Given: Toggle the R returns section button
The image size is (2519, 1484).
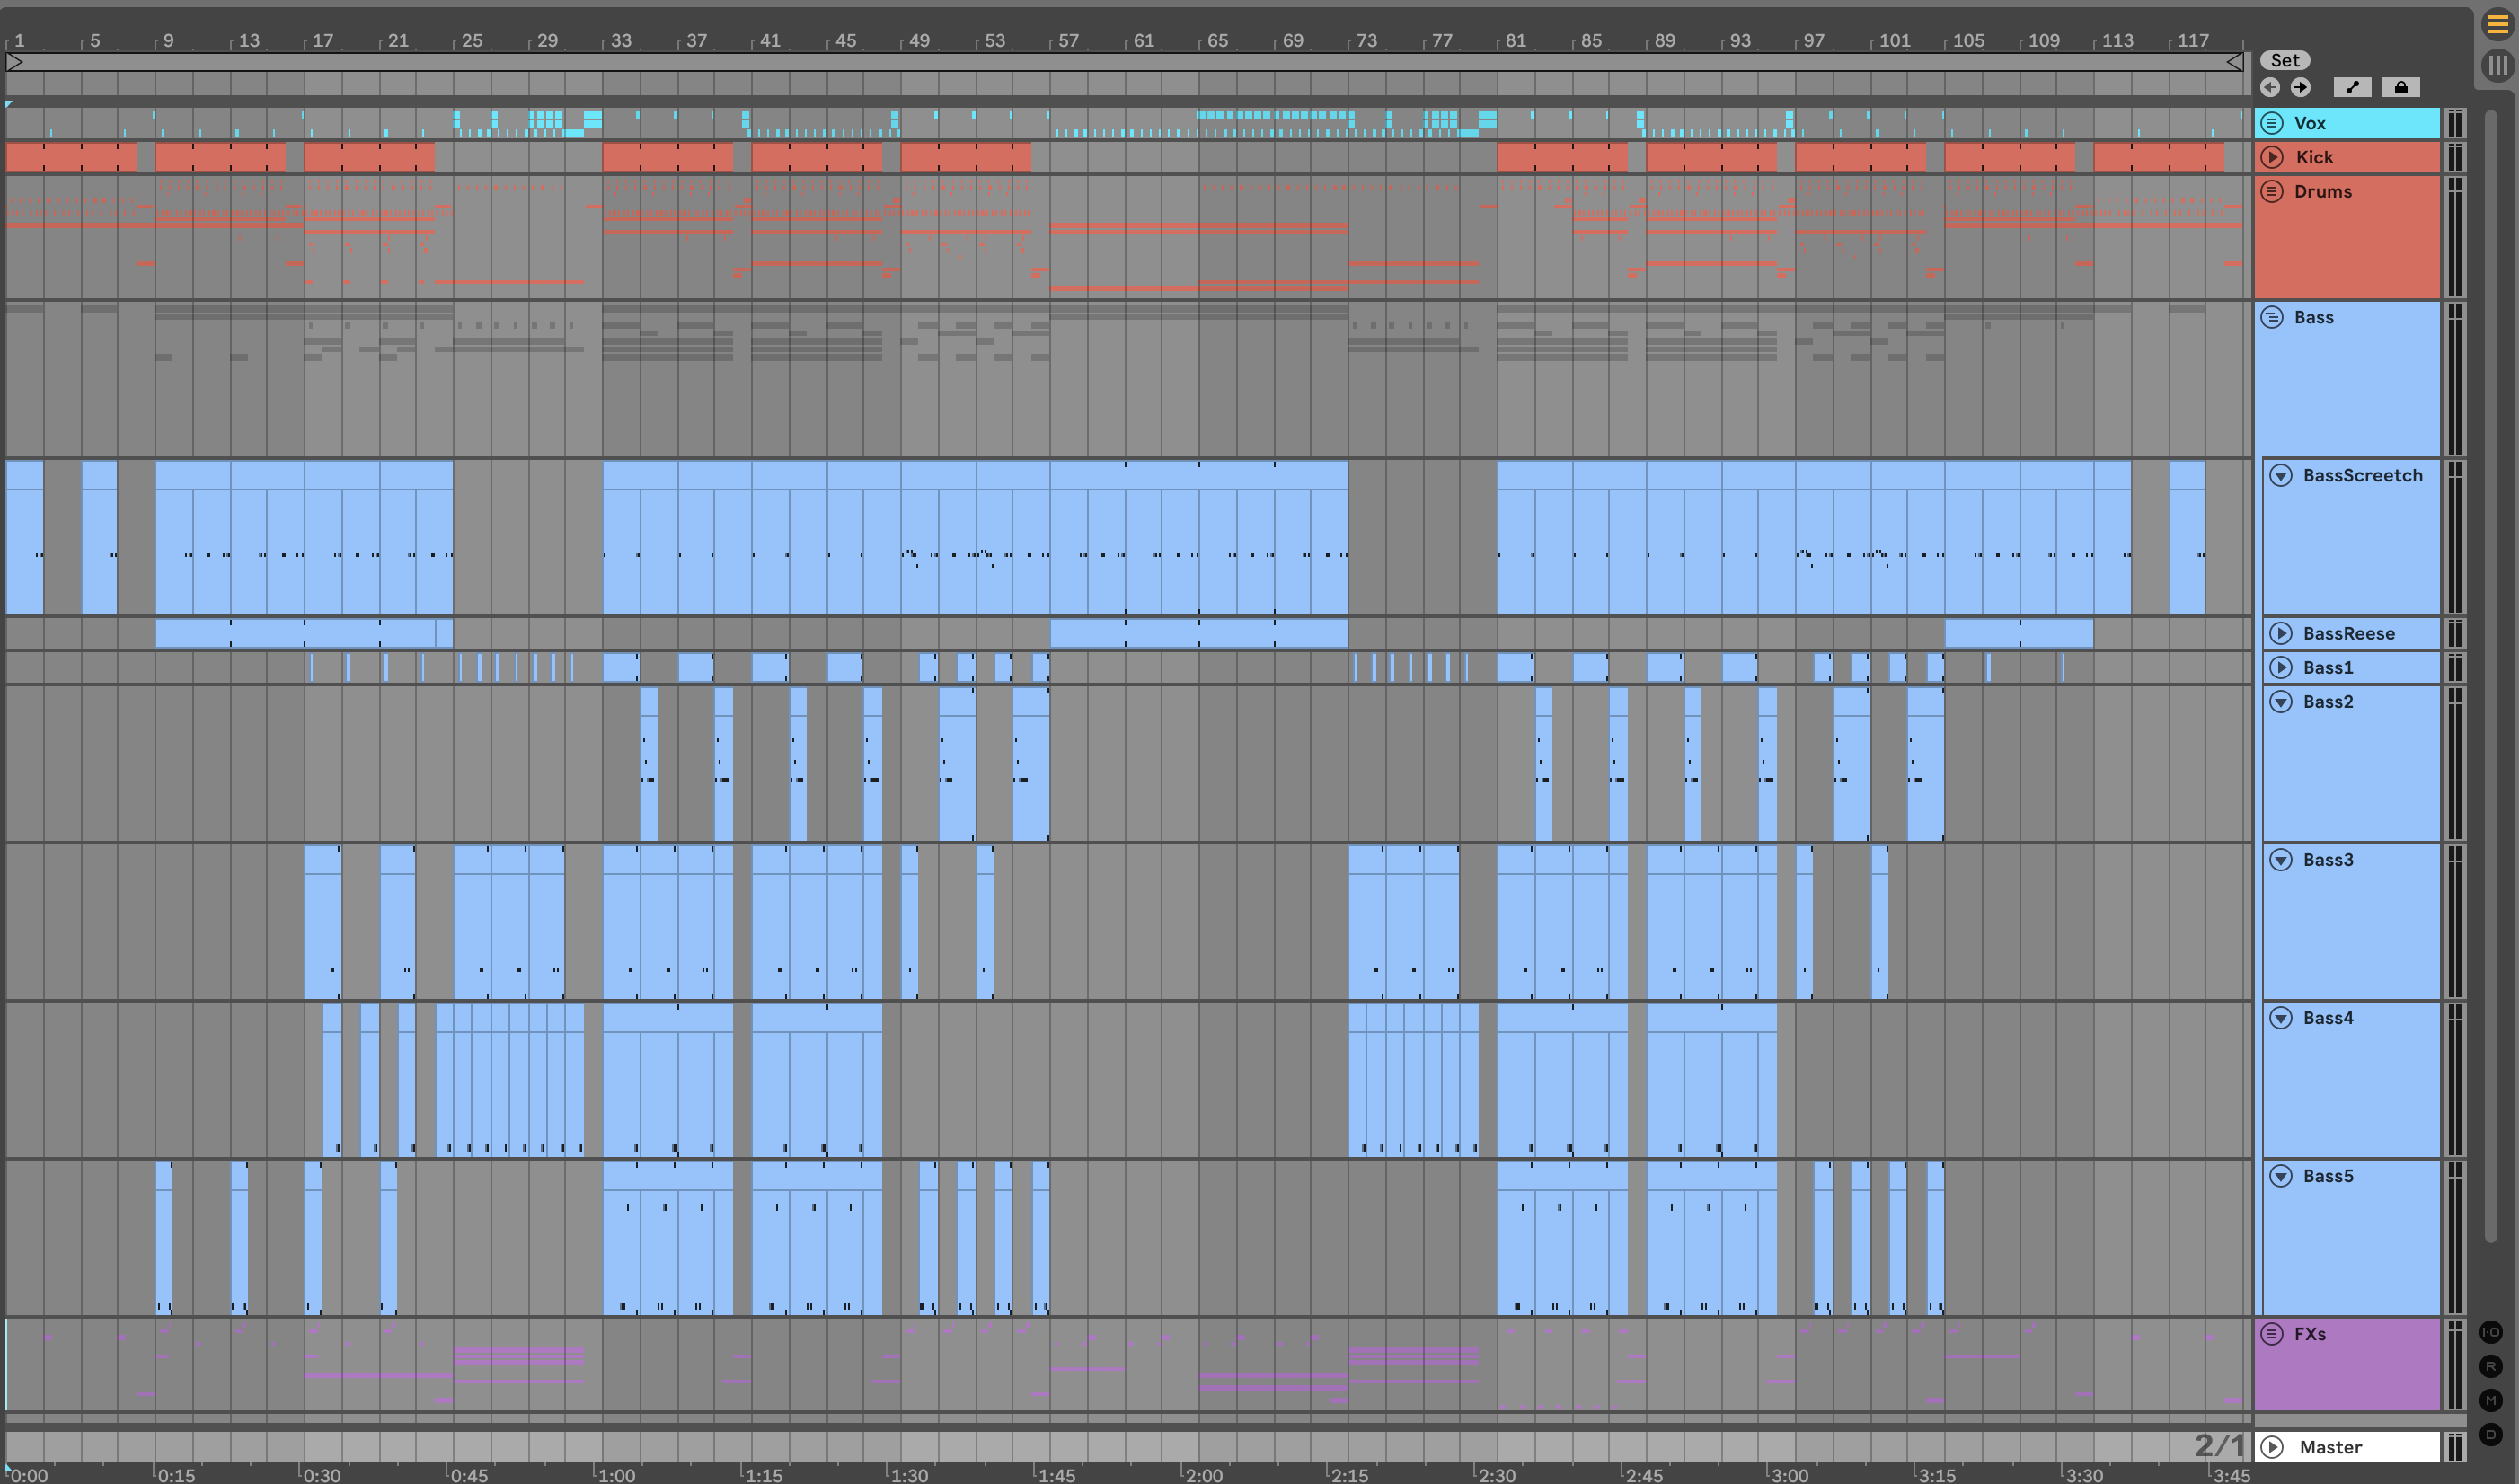Looking at the screenshot, I should click(2491, 1366).
